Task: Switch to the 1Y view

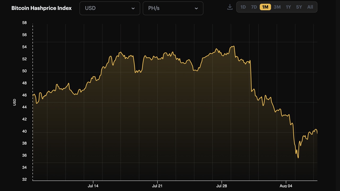Action: pyautogui.click(x=288, y=7)
